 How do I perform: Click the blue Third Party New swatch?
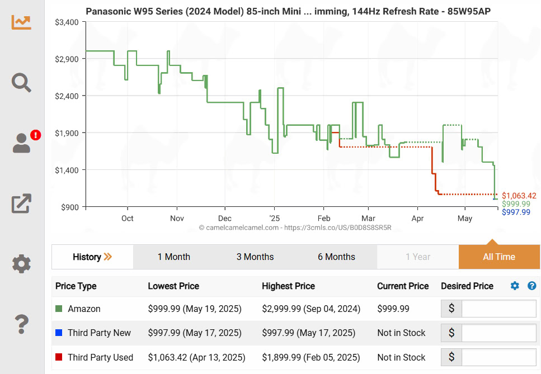pos(59,333)
